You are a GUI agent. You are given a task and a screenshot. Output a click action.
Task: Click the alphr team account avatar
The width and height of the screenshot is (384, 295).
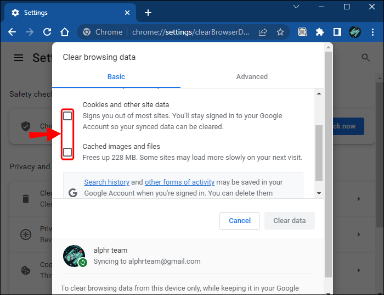(75, 256)
